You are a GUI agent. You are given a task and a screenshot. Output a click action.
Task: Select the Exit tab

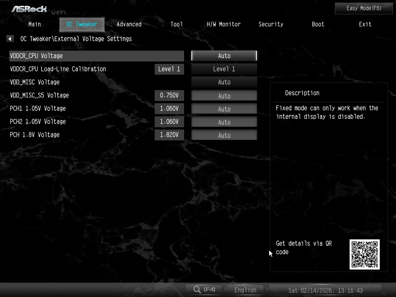tap(365, 24)
